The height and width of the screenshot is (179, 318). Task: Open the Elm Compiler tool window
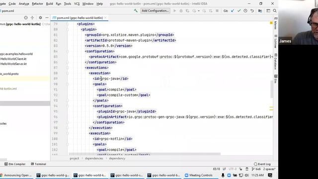[x=15, y=164]
